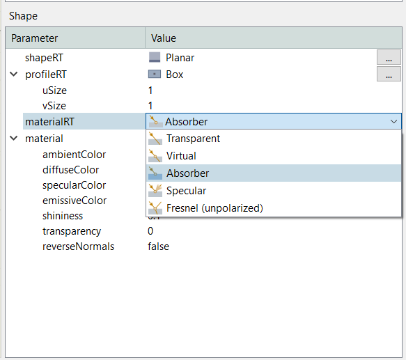Close the materialRT dropdown arrow
The image size is (406, 360).
394,121
